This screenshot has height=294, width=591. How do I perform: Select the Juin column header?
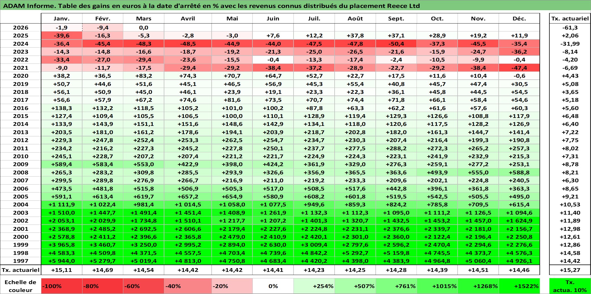coord(273,18)
